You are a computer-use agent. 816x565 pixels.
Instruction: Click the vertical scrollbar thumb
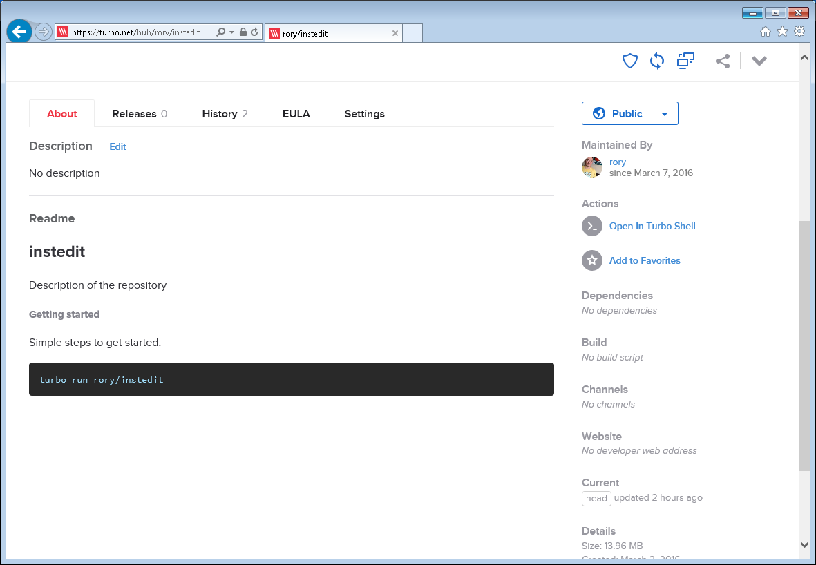(x=804, y=346)
